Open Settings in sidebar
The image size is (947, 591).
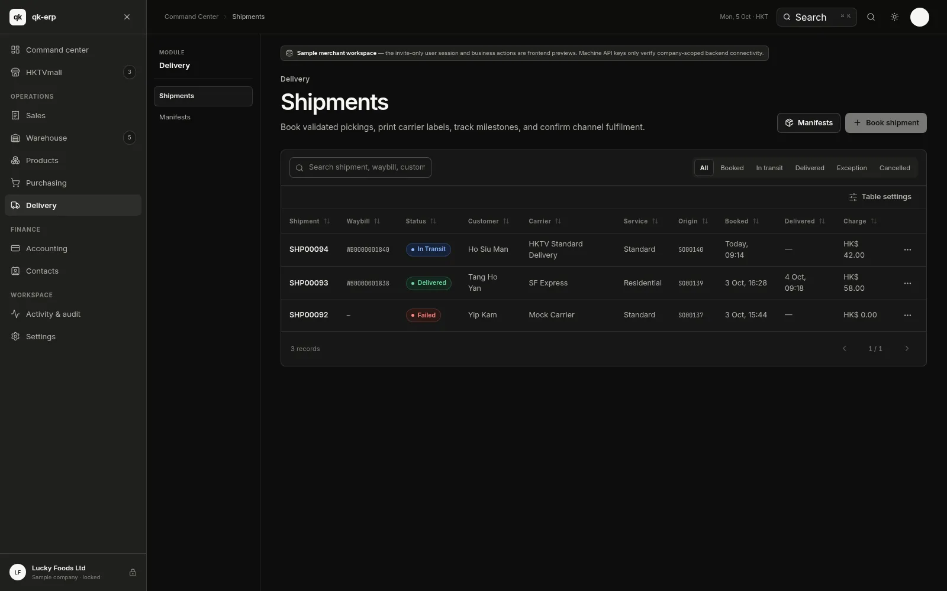click(x=73, y=336)
